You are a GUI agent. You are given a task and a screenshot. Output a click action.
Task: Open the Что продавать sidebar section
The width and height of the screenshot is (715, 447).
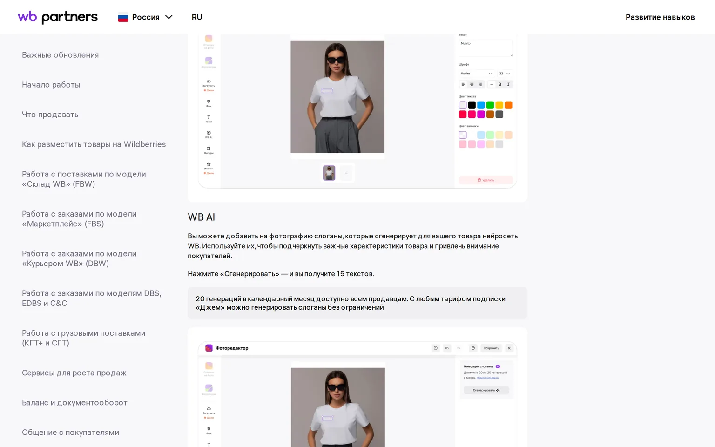50,115
